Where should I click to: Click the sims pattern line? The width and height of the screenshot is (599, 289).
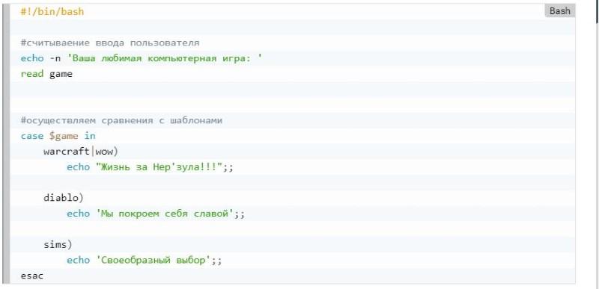tap(58, 244)
